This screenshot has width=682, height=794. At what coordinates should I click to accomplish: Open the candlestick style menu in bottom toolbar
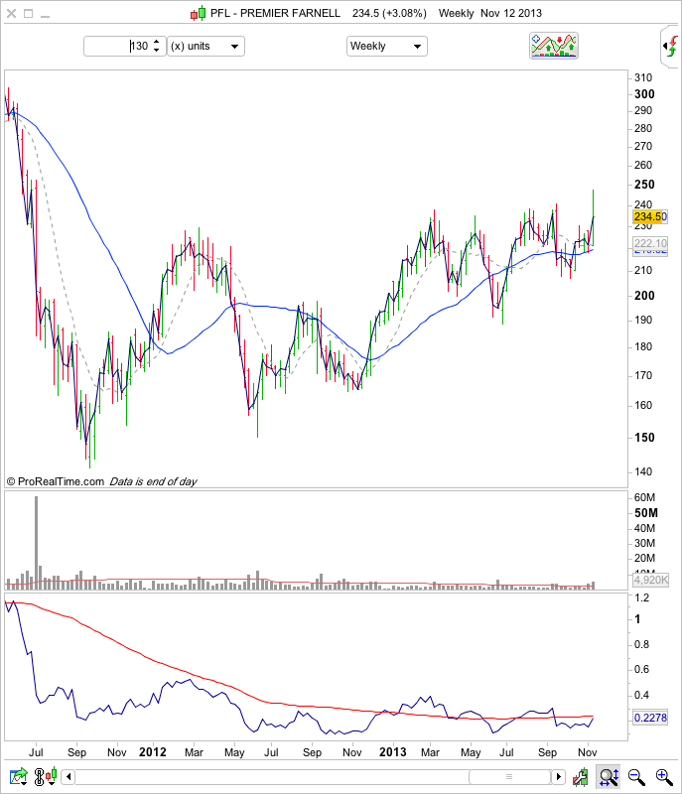coord(52,777)
